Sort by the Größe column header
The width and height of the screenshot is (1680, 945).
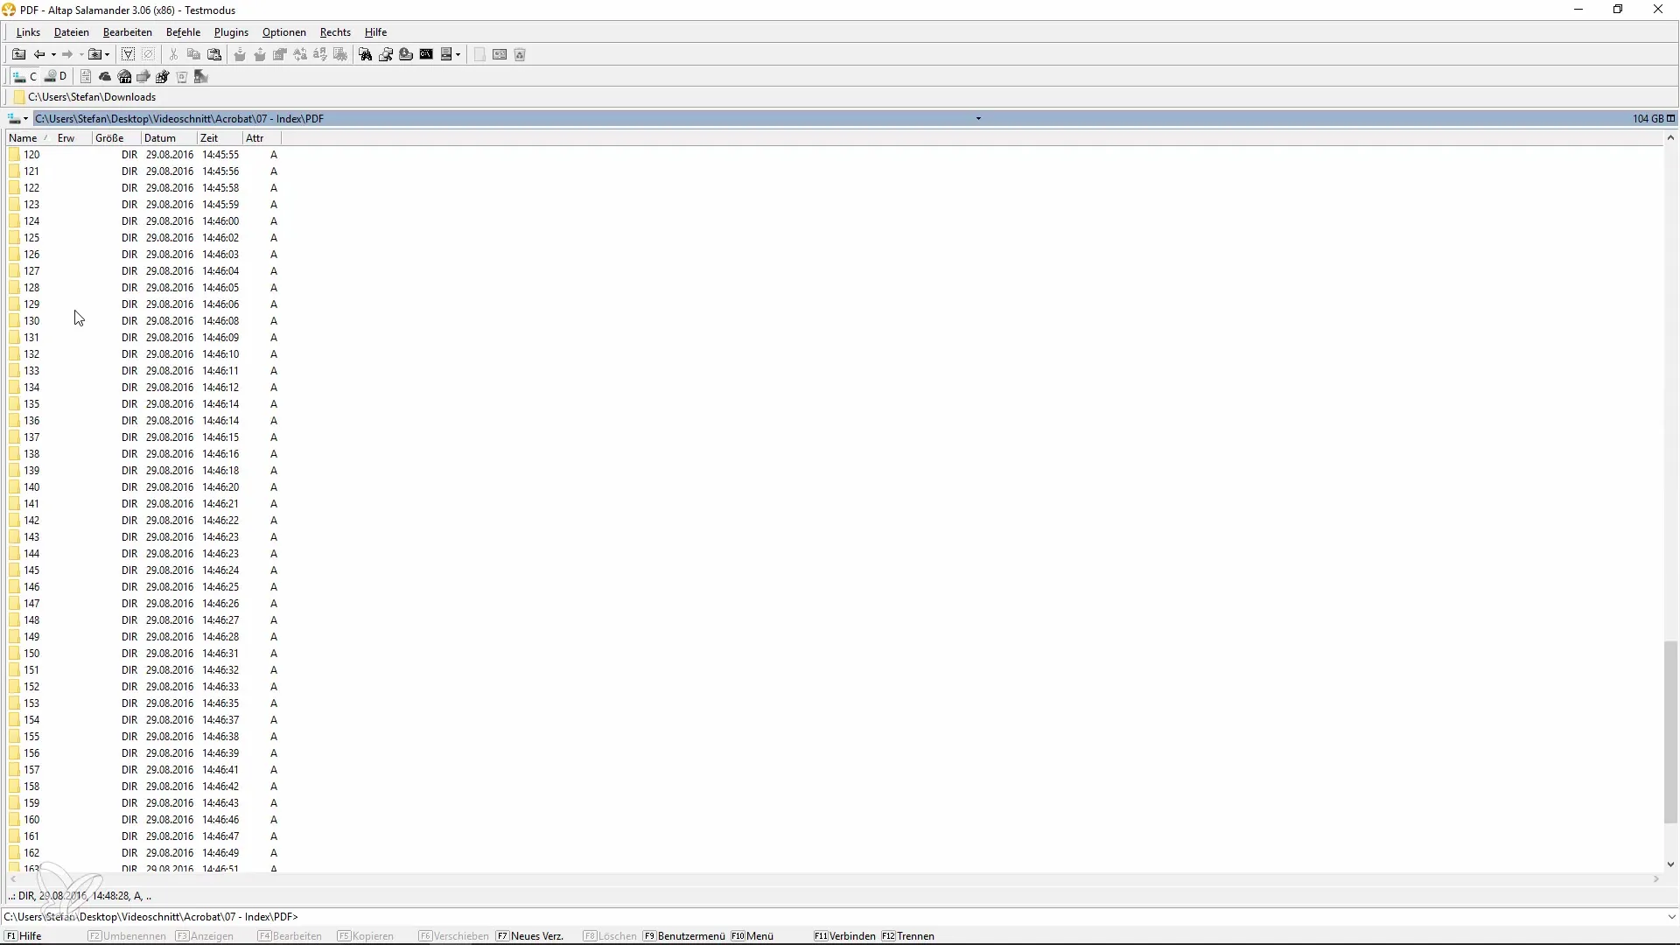[116, 138]
